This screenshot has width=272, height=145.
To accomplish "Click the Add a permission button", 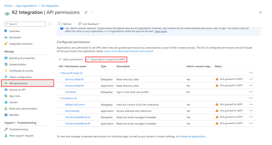I will (71, 59).
